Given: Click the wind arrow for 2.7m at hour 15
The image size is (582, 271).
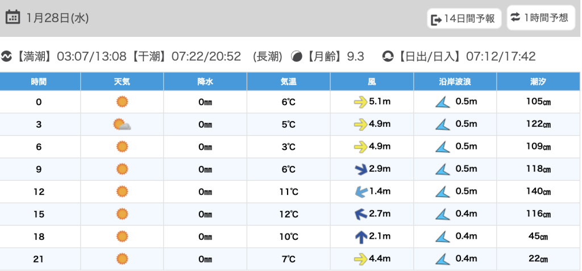Looking at the screenshot, I should click(x=361, y=214).
